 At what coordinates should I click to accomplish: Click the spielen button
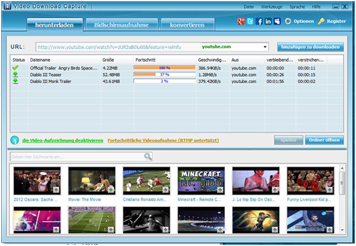coord(289,140)
